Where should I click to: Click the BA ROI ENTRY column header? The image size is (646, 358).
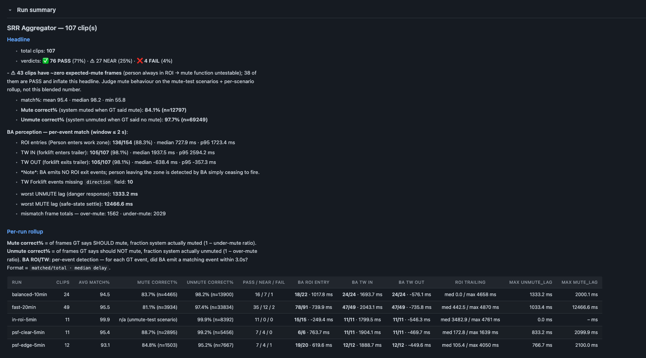(x=314, y=282)
